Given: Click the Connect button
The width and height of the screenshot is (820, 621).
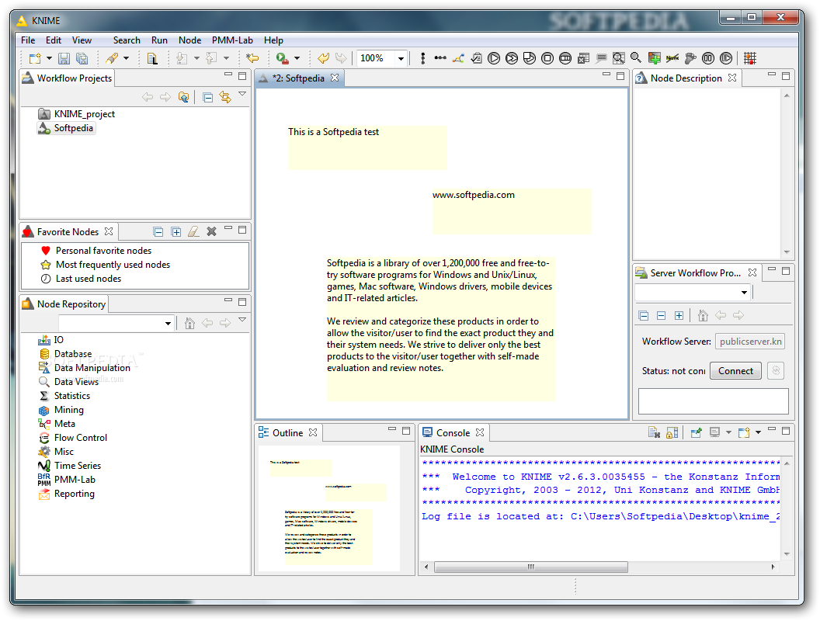Looking at the screenshot, I should [735, 370].
